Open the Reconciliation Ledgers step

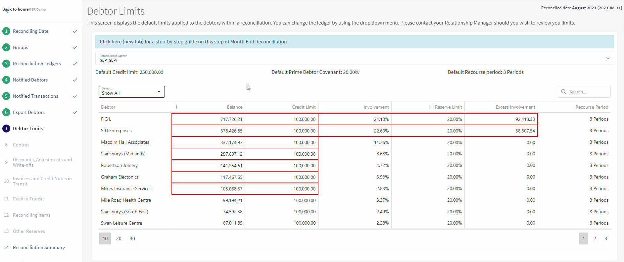37,64
